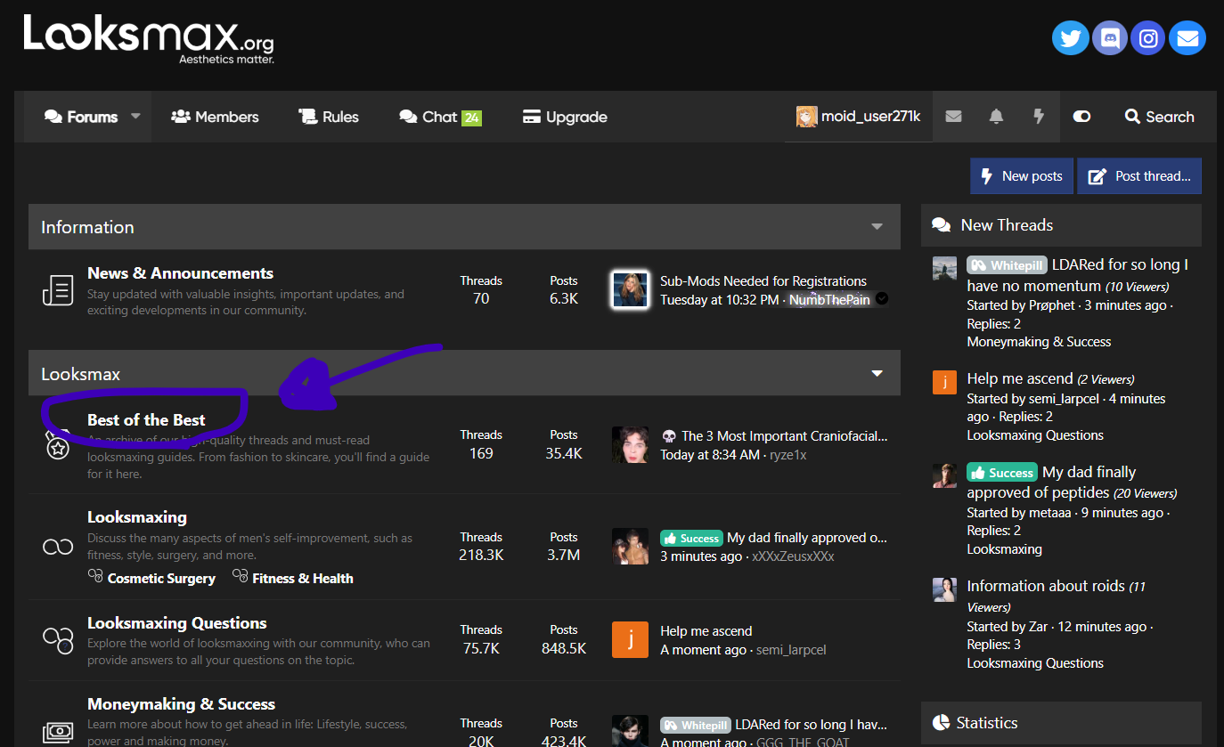The height and width of the screenshot is (747, 1224).
Task: Open the inbox envelope icon in navbar
Action: pyautogui.click(x=953, y=117)
